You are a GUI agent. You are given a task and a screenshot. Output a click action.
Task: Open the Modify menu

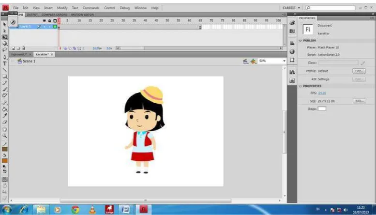(x=62, y=8)
